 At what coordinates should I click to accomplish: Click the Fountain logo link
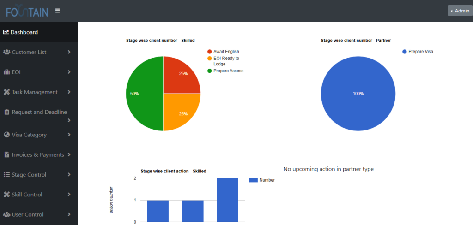tap(27, 11)
